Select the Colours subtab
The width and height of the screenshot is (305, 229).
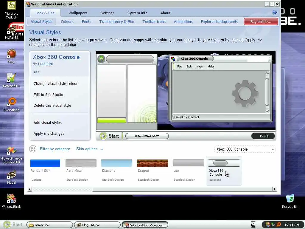pos(67,21)
